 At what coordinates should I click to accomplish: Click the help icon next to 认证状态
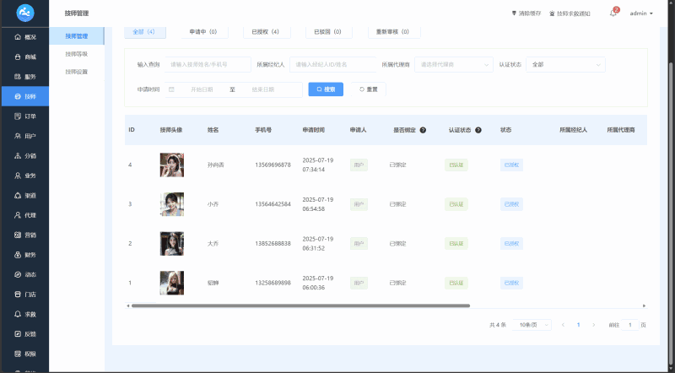478,130
